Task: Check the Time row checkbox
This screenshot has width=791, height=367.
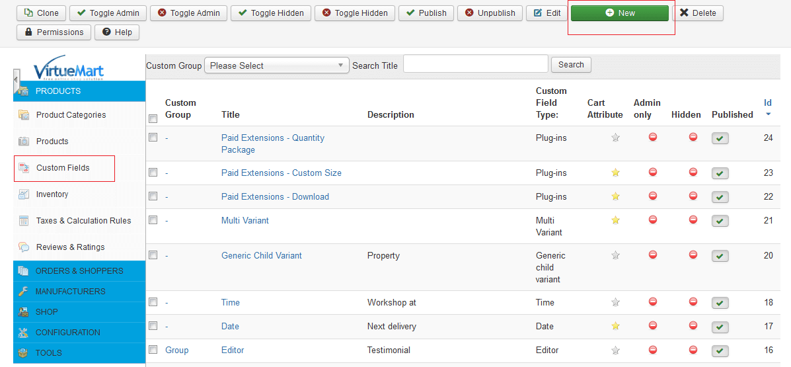Action: point(153,302)
